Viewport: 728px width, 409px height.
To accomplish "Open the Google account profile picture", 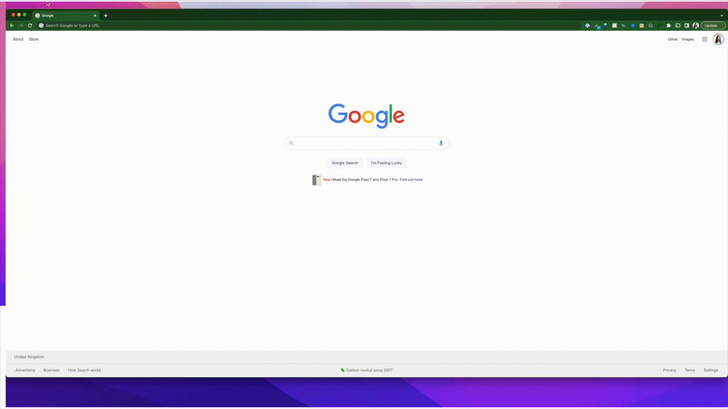I will [718, 39].
